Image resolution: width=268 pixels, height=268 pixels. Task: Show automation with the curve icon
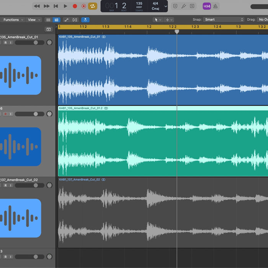click(x=67, y=20)
